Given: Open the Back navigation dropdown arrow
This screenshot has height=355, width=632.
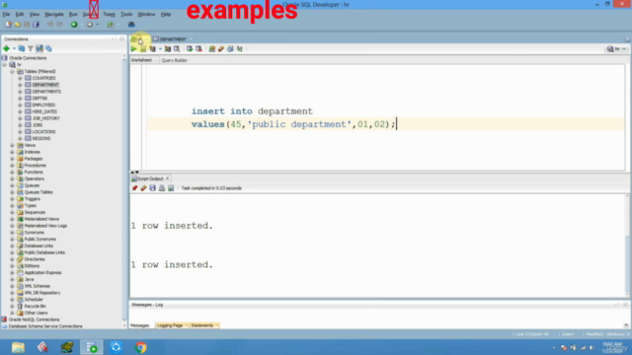Looking at the screenshot, I should (82, 25).
